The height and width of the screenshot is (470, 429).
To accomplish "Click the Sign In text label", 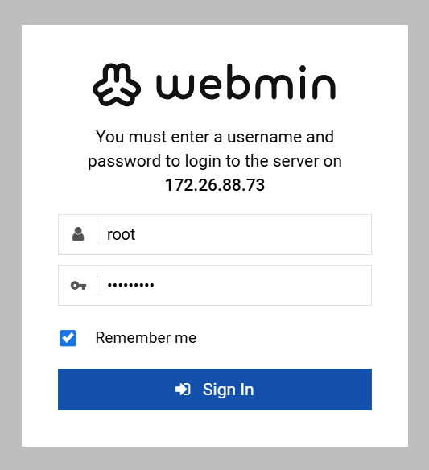I will coord(228,390).
